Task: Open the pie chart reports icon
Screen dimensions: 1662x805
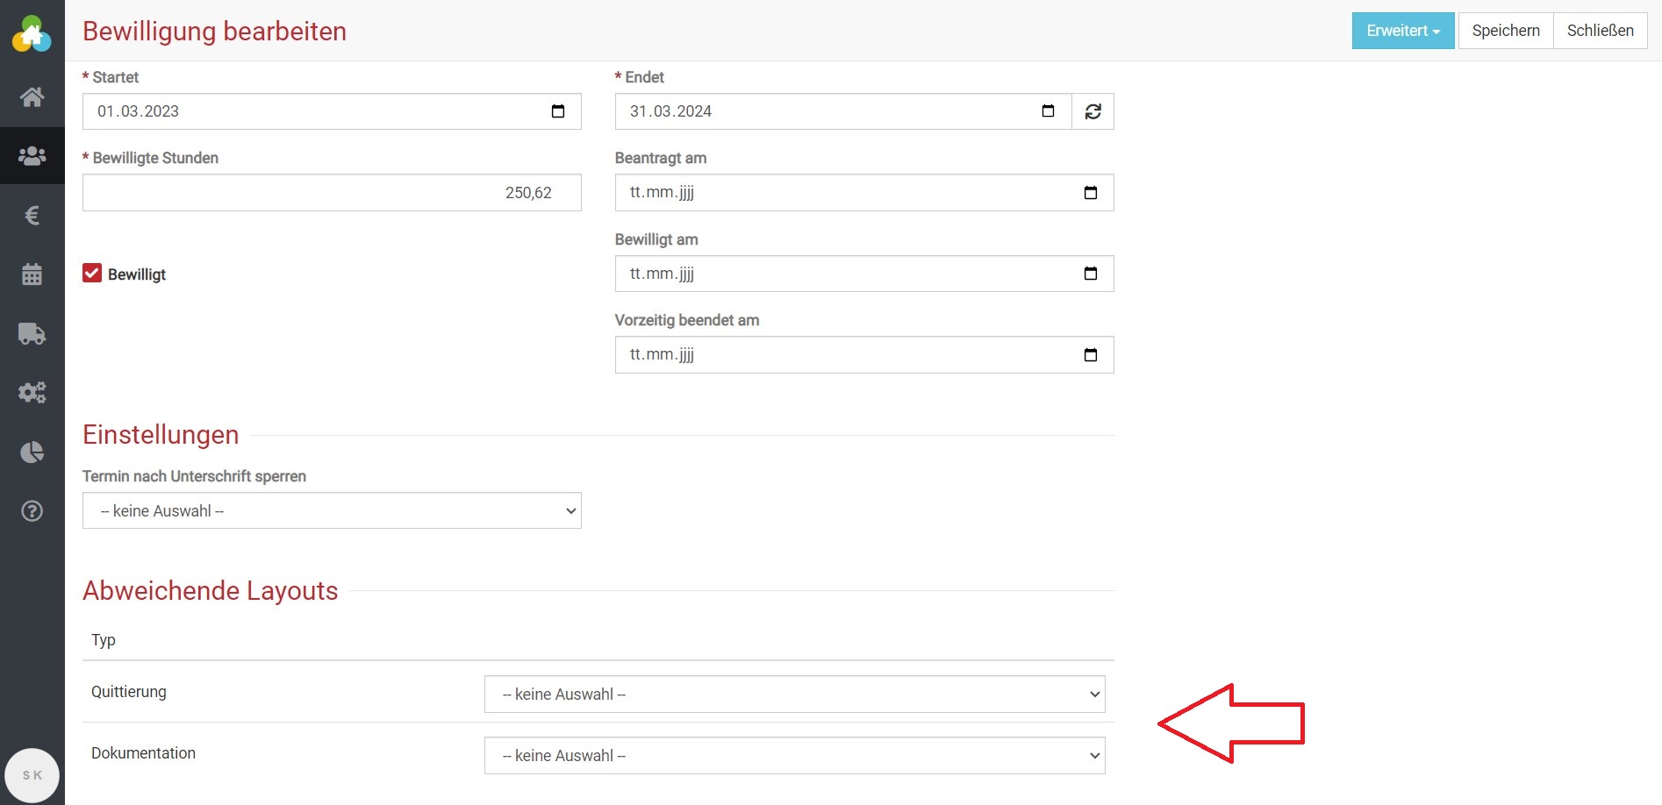Action: 32,452
